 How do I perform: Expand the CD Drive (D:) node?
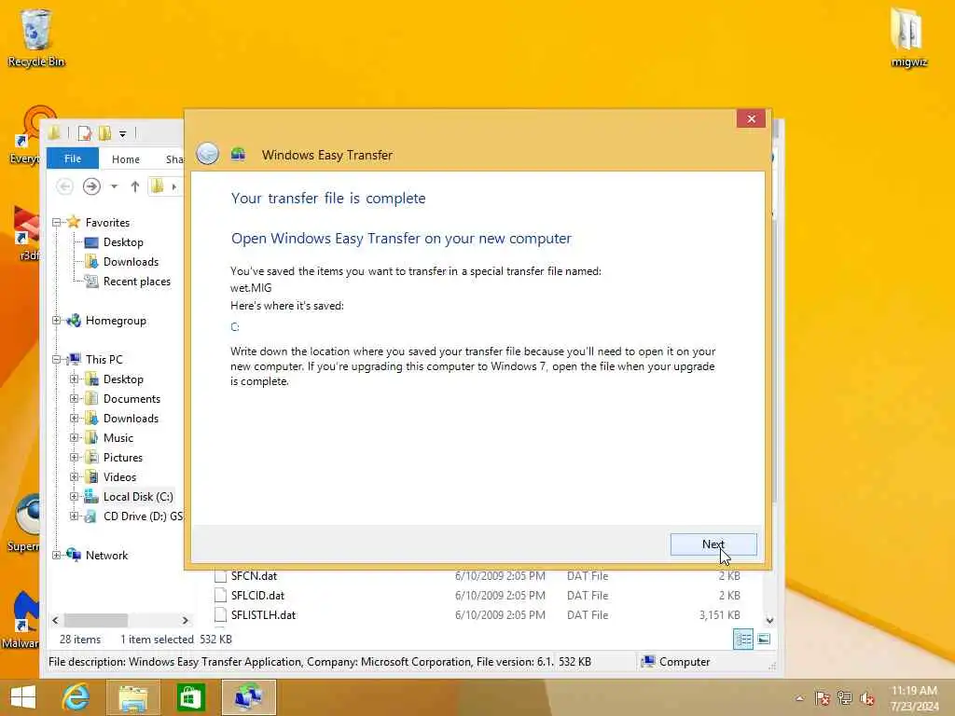(x=74, y=516)
